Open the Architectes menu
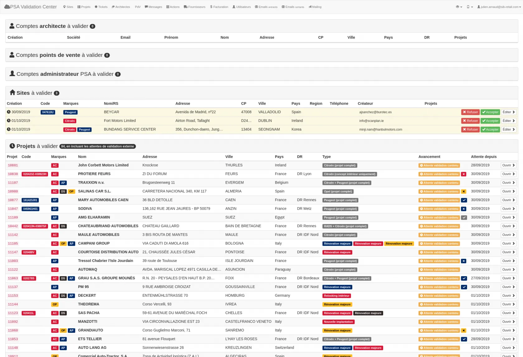The image size is (523, 357). pos(121,7)
